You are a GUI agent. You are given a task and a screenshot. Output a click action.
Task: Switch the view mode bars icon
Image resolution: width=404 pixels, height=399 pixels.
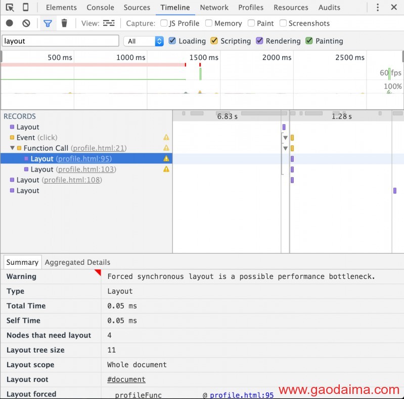click(109, 23)
